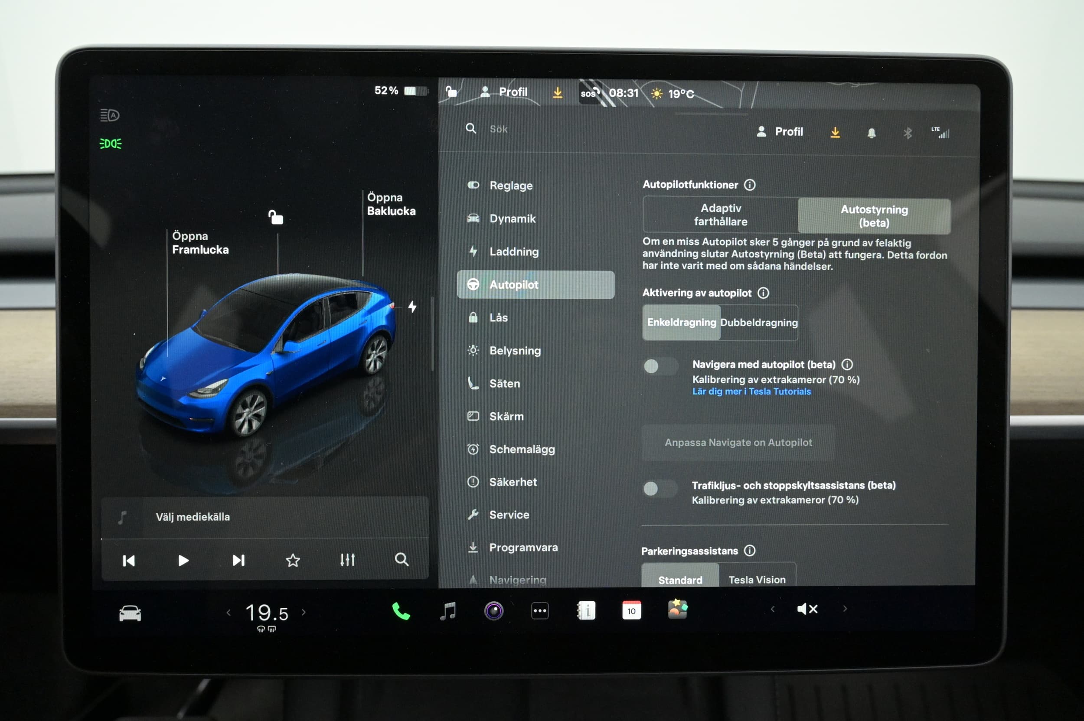This screenshot has width=1084, height=721.
Task: Choose Dubbeldragning activation
Action: pyautogui.click(x=759, y=322)
